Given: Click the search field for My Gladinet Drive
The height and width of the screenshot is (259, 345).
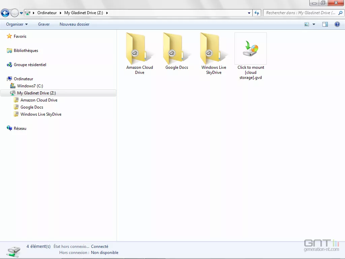Looking at the screenshot, I should 301,13.
